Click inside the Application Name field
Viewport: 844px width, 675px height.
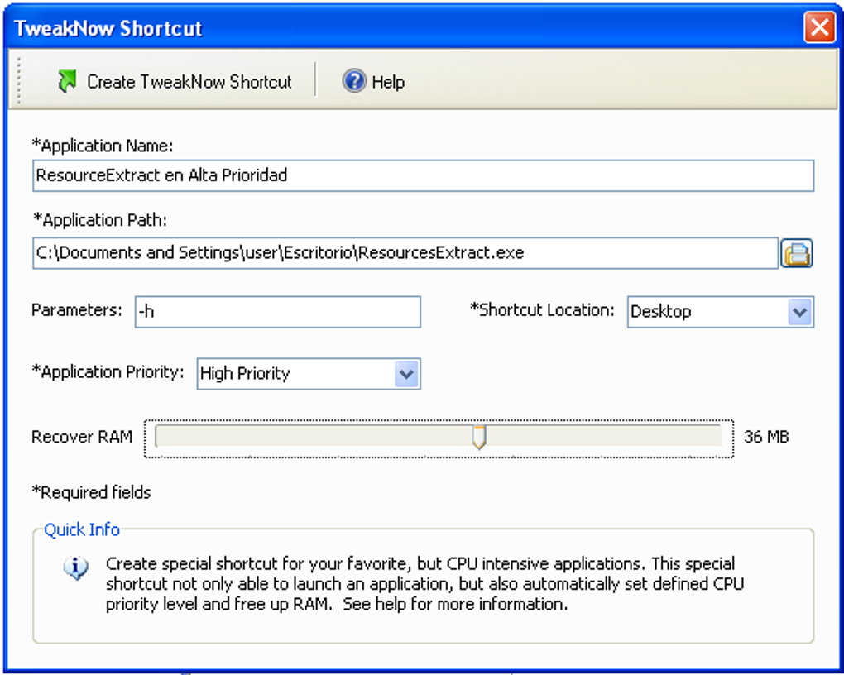click(423, 175)
